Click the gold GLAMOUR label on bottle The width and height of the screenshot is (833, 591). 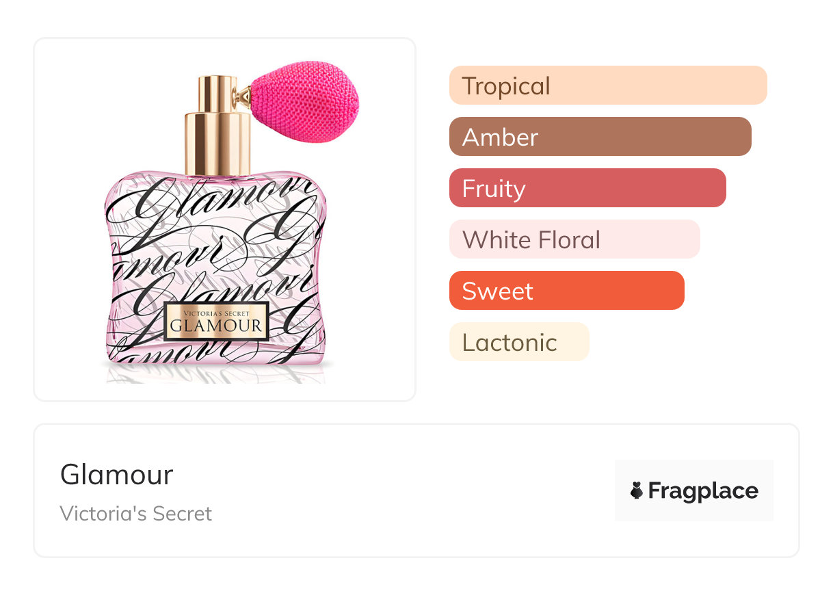[x=216, y=321]
